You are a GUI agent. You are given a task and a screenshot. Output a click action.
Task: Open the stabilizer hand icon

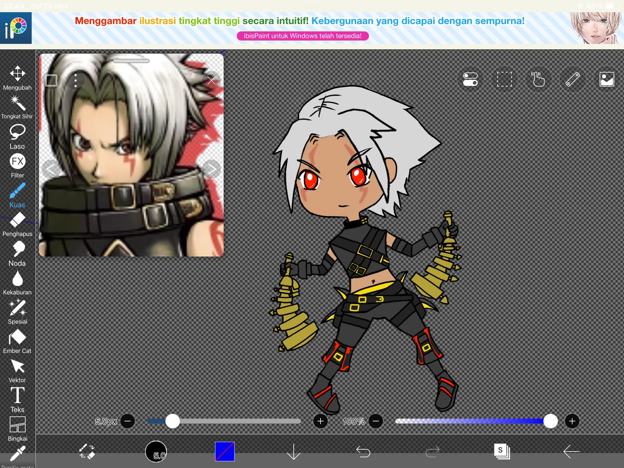pos(538,80)
